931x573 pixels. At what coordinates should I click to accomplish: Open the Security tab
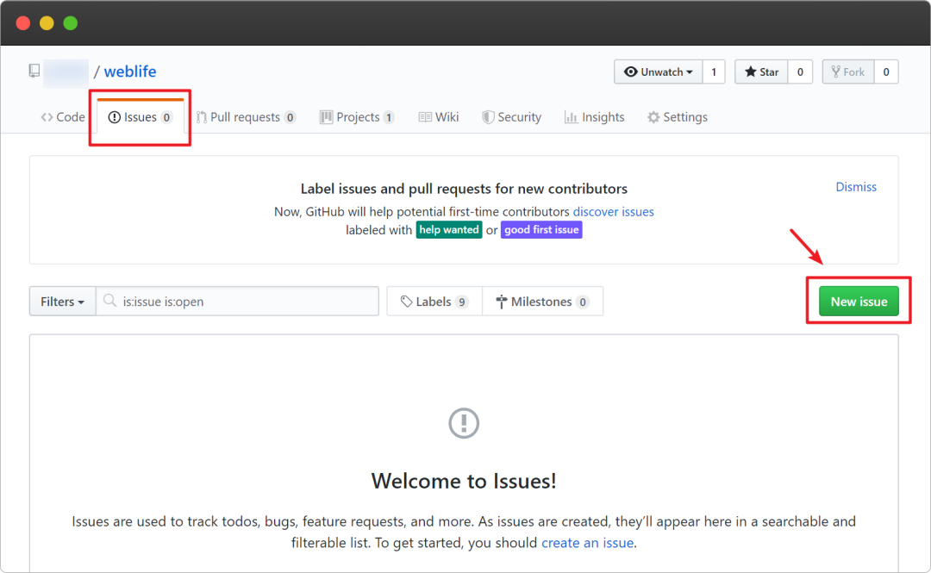pos(512,117)
